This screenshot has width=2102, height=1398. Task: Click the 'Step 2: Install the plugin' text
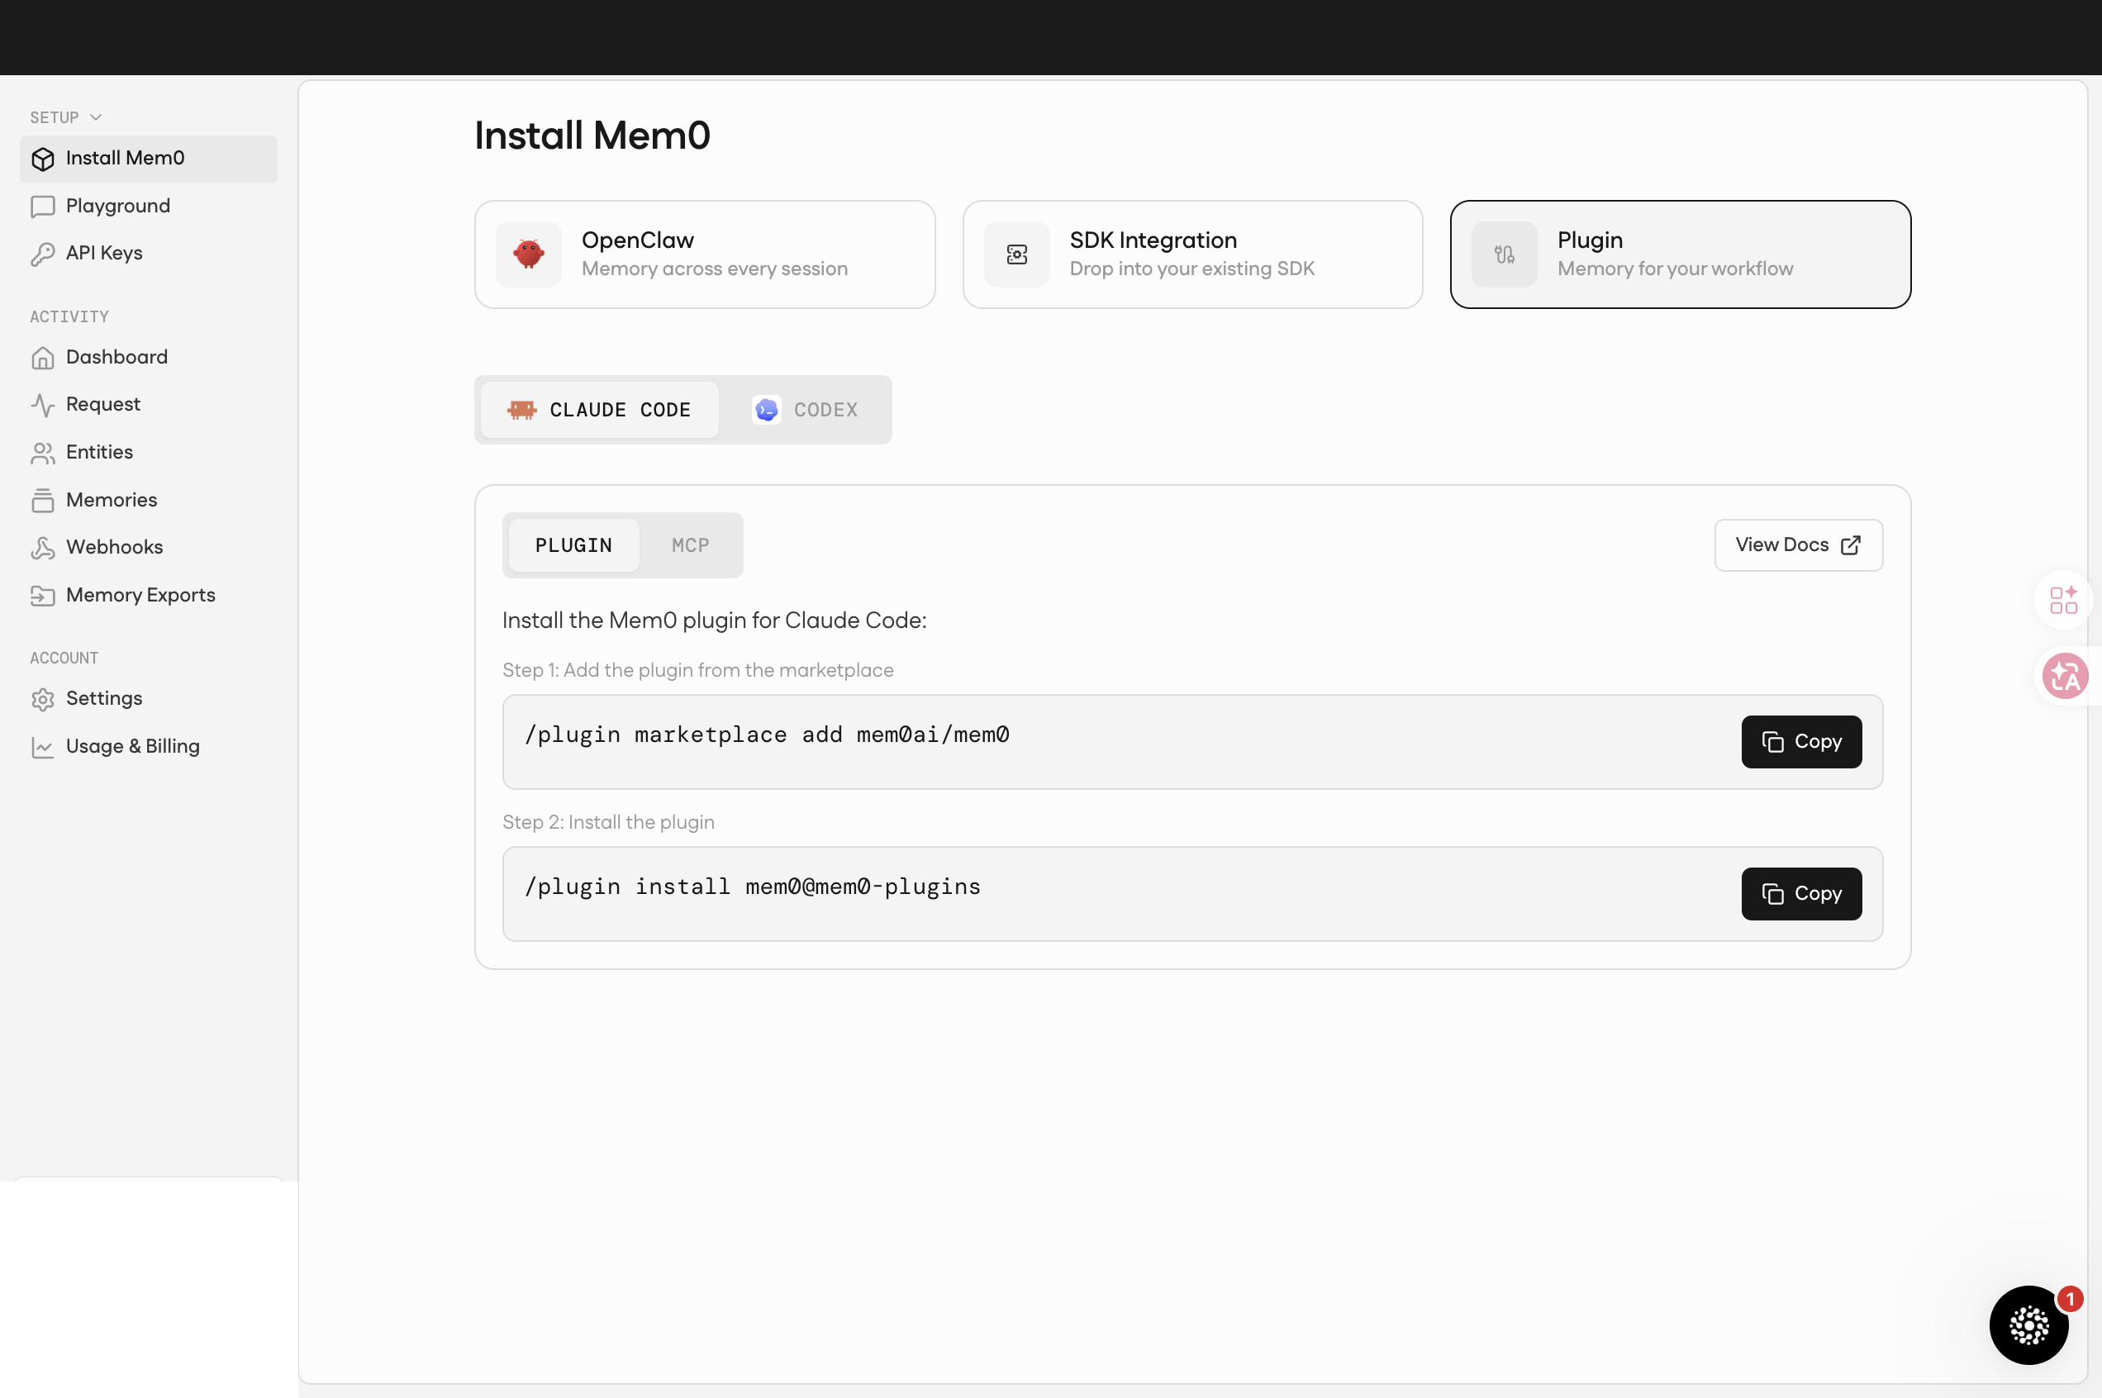pos(608,822)
